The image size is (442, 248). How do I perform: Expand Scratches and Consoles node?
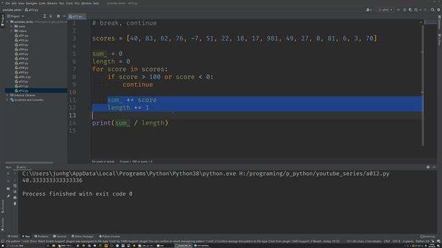click(x=8, y=100)
